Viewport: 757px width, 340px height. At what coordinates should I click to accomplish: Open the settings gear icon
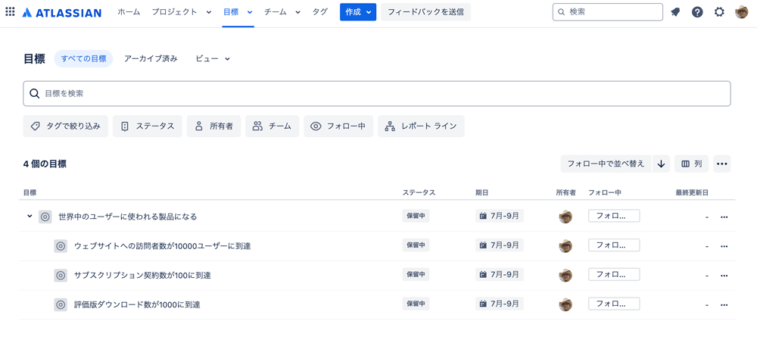719,12
